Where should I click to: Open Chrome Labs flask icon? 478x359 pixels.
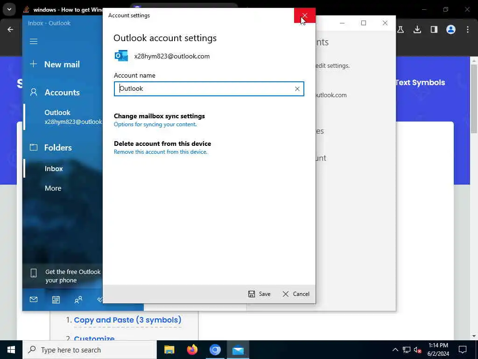click(x=401, y=29)
